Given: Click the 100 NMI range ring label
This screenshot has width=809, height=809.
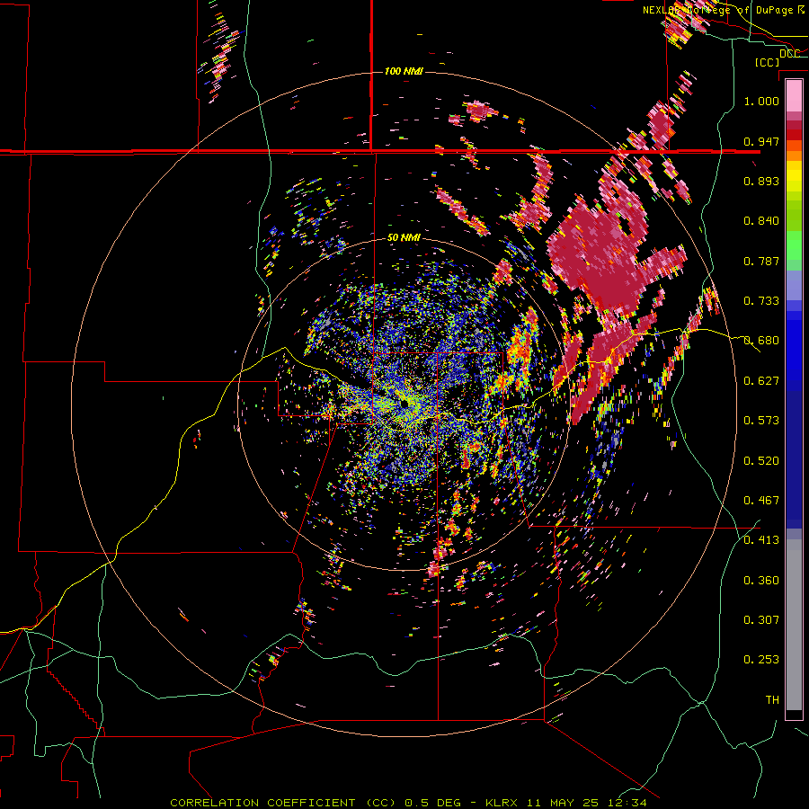Looking at the screenshot, I should pos(404,71).
